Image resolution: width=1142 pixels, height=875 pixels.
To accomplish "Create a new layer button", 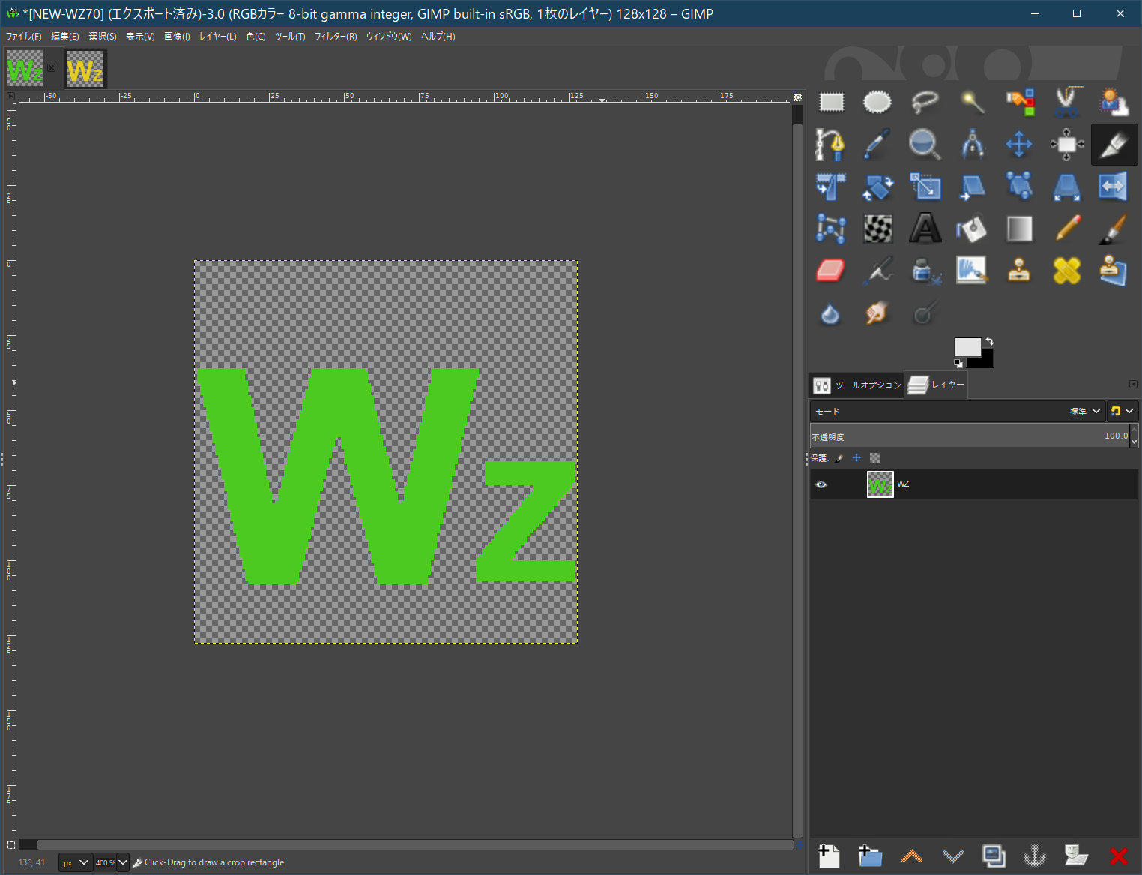I will (829, 856).
